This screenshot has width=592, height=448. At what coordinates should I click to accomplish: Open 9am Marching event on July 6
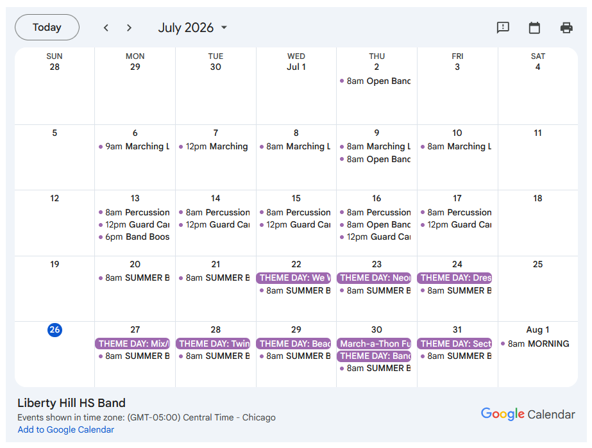(134, 146)
